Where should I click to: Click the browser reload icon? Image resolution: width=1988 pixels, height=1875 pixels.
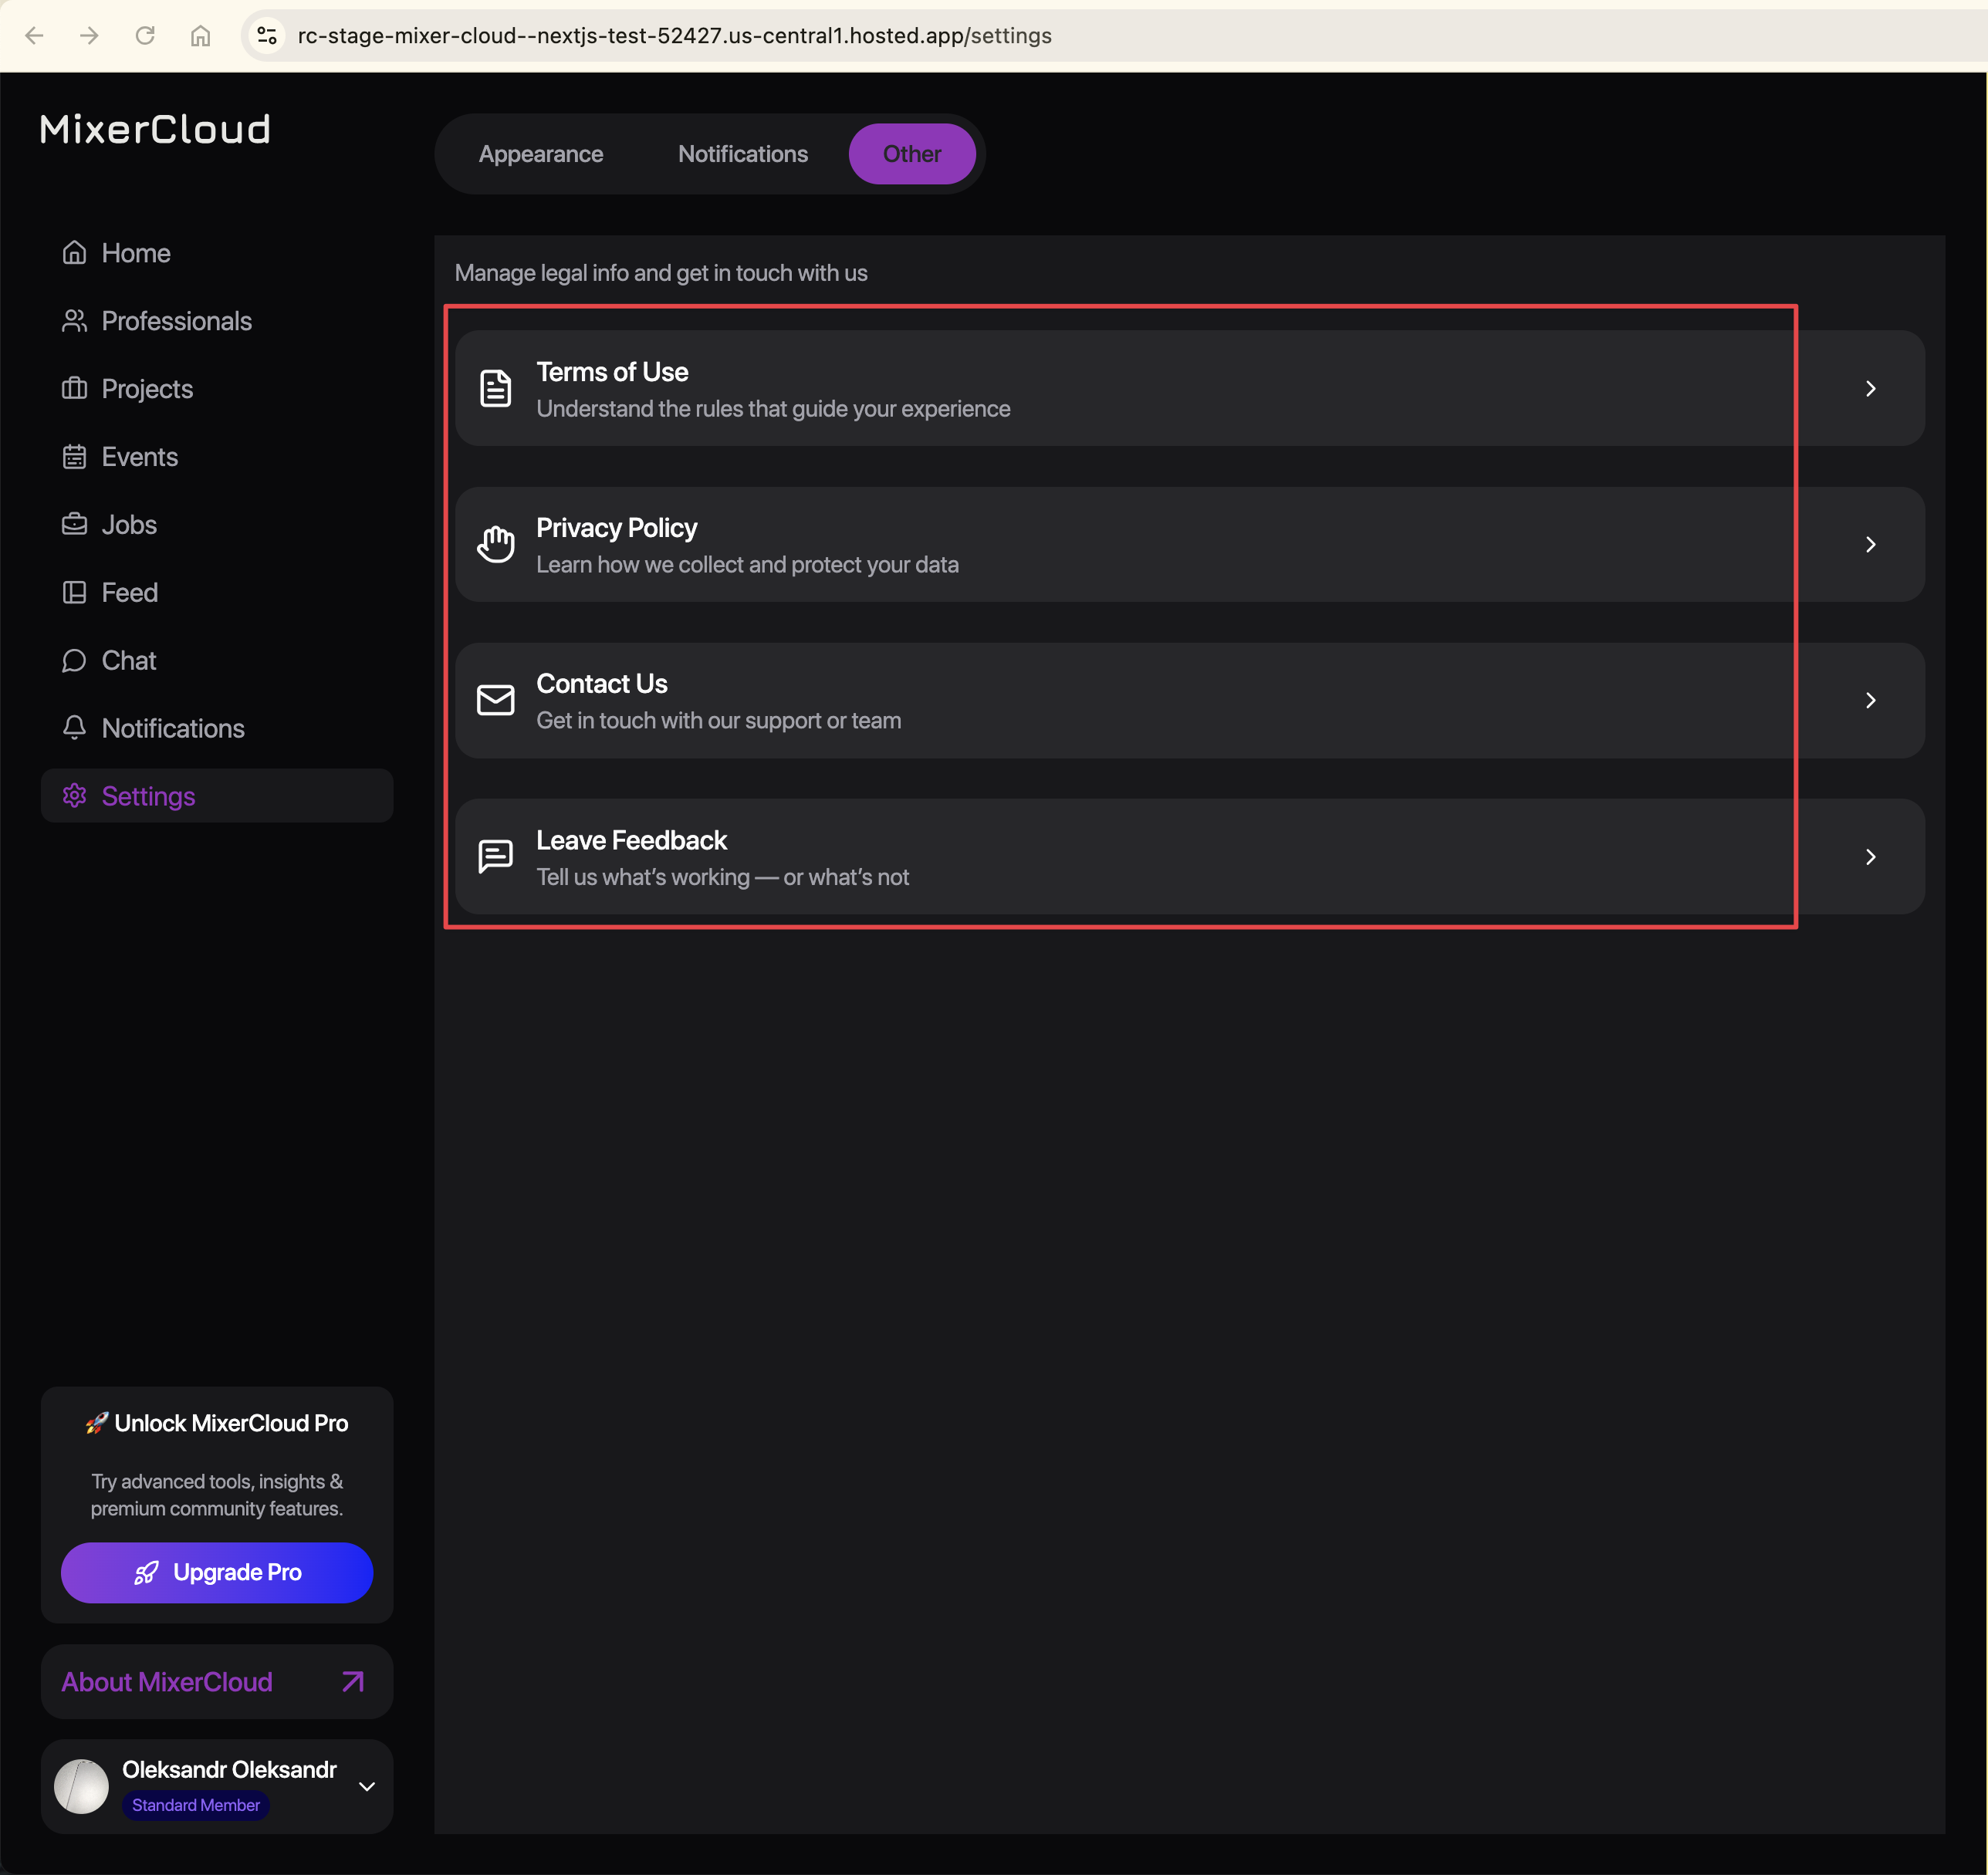point(145,36)
